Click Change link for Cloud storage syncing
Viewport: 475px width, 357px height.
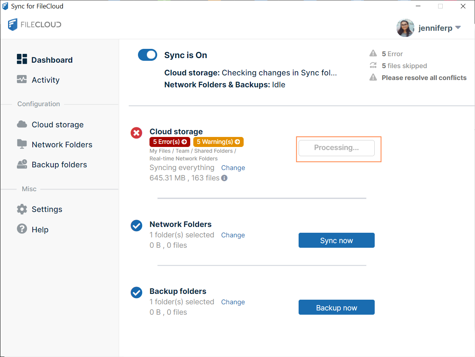tap(233, 168)
